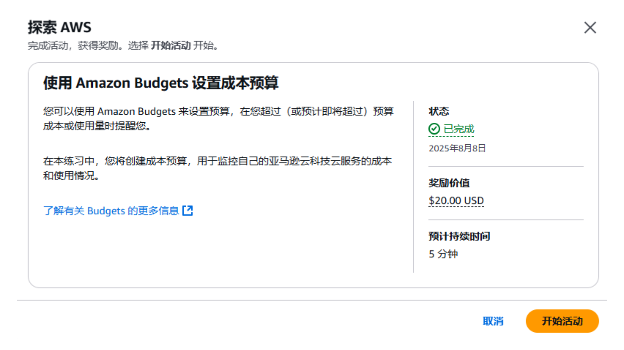Click the 预计持续时间 label
The image size is (624, 350).
click(x=459, y=236)
